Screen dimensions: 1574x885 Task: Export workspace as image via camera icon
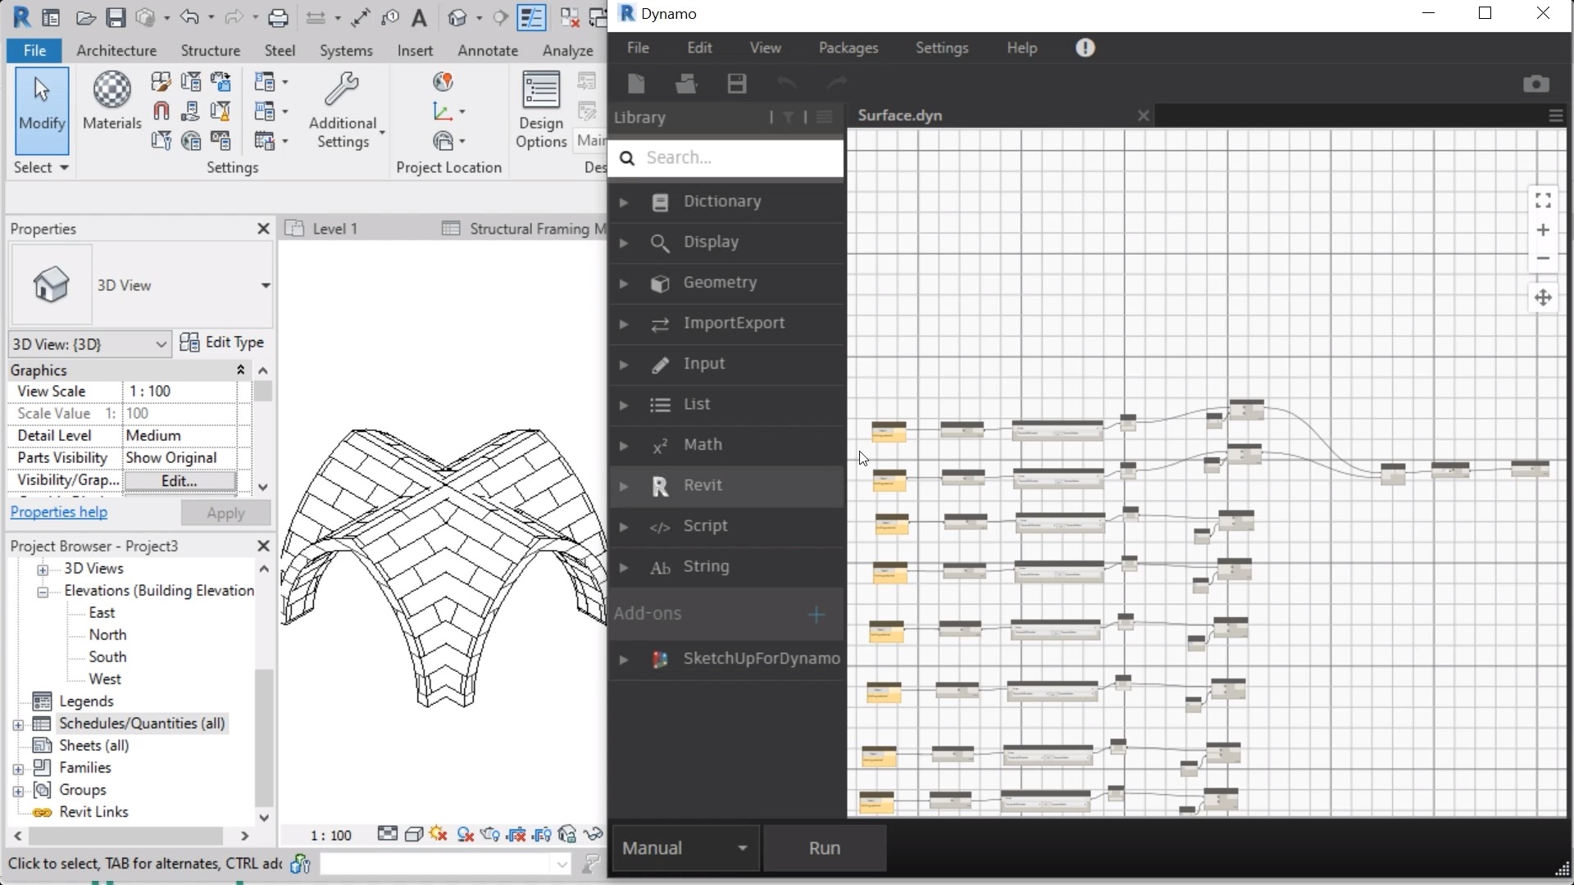[1536, 83]
